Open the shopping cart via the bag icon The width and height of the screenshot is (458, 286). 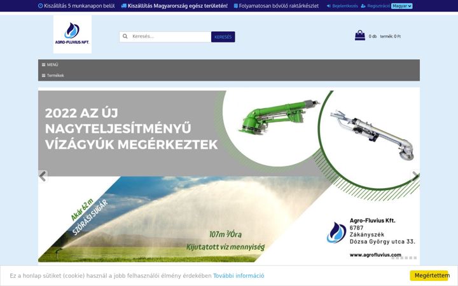[x=360, y=36]
